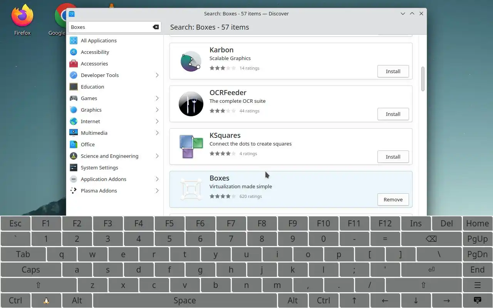Viewport: 493px width, 308px height.
Task: Select the Office category icon
Action: tap(74, 144)
